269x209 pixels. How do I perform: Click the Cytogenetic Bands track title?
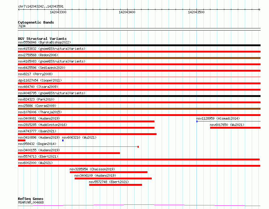tap(36, 22)
